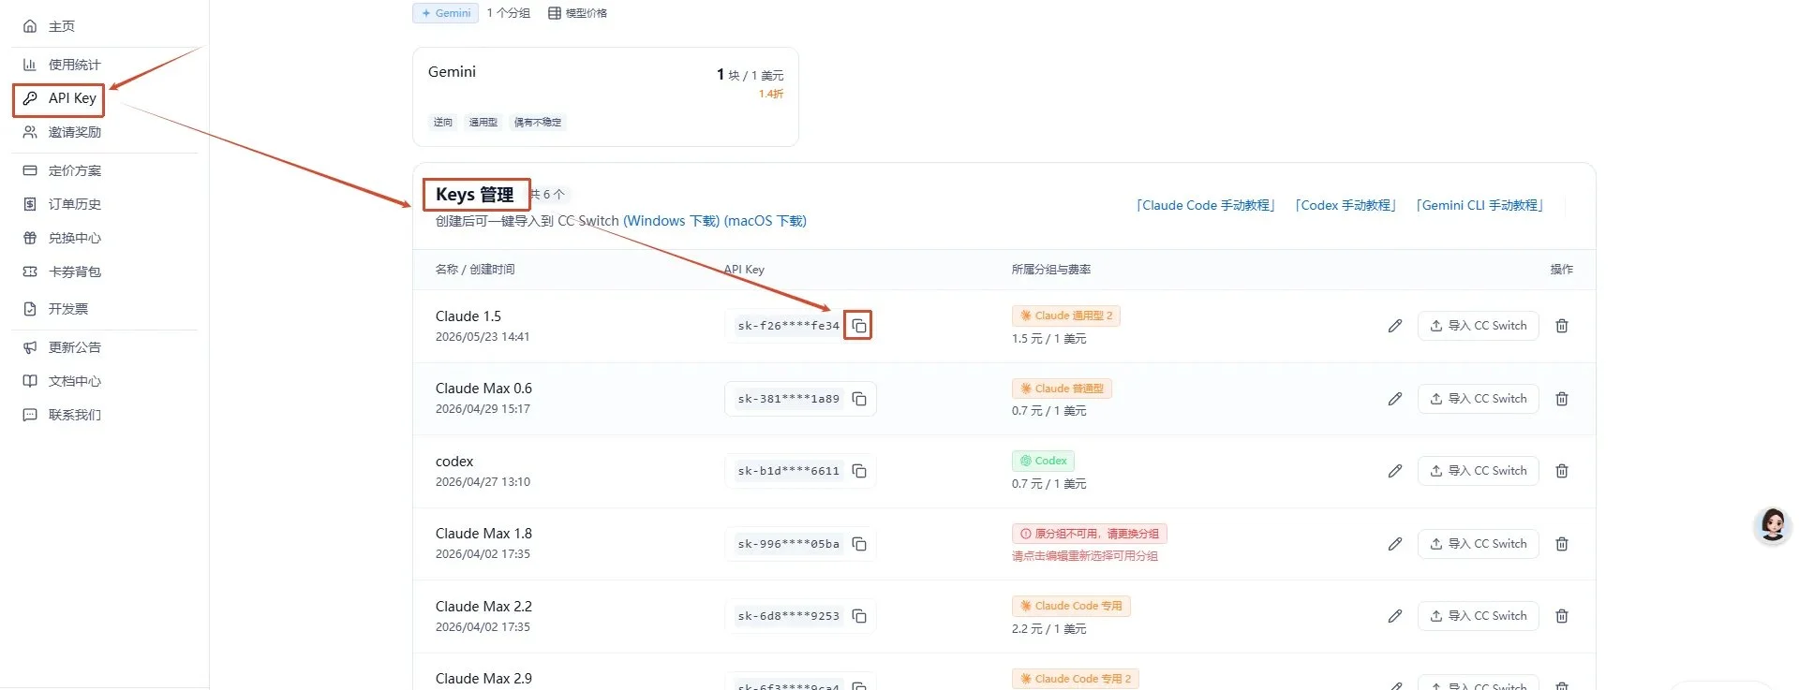This screenshot has width=1799, height=690.
Task: Select the Claude Max 2.9 key name
Action: pos(483,679)
